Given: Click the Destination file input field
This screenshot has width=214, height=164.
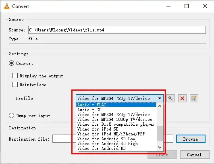Looking at the screenshot, I should (113, 139).
